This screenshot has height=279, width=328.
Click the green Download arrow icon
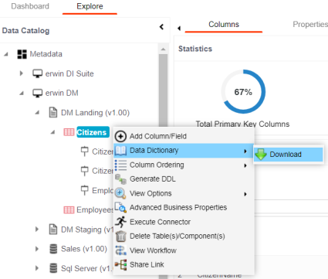(x=261, y=155)
